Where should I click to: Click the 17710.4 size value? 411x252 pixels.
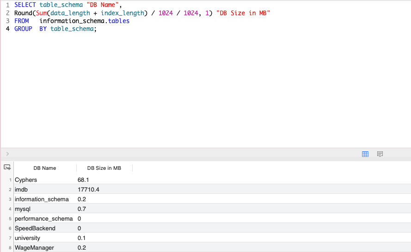pyautogui.click(x=88, y=189)
